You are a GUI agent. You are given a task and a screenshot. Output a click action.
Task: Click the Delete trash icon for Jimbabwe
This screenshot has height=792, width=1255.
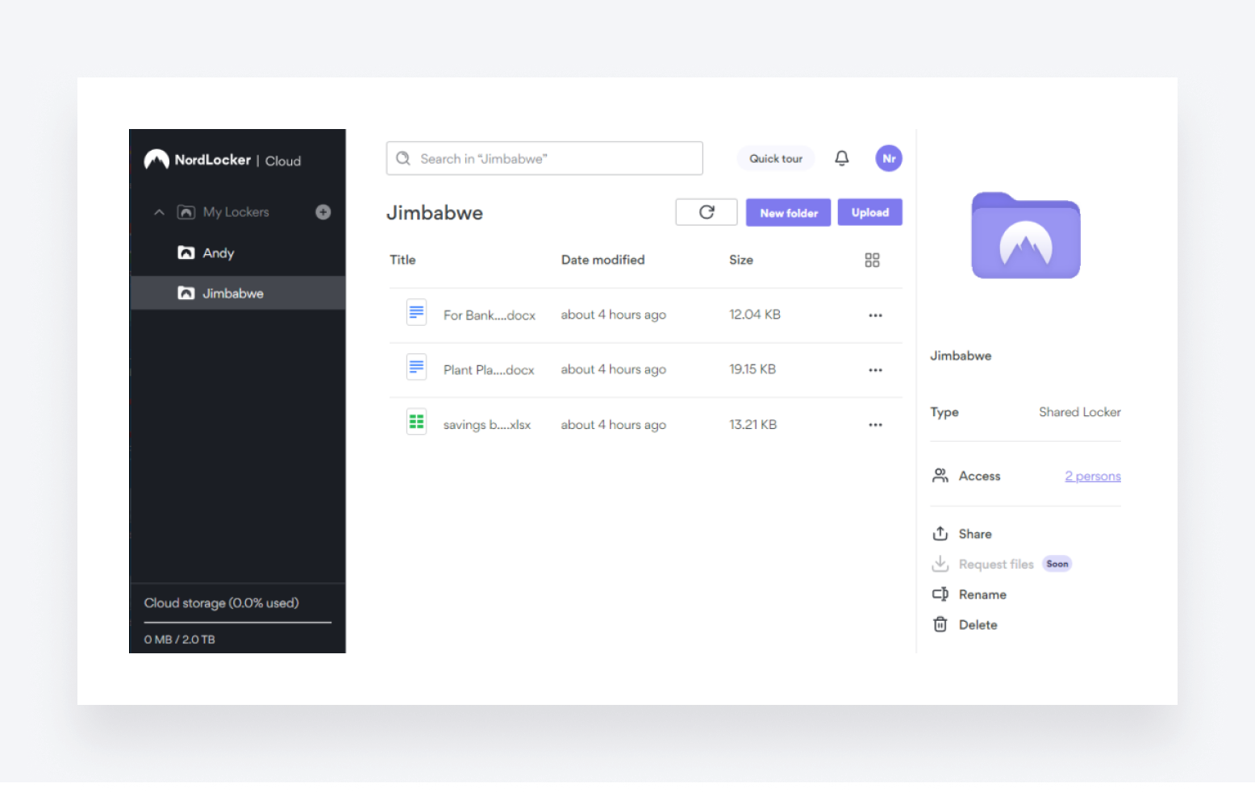940,624
